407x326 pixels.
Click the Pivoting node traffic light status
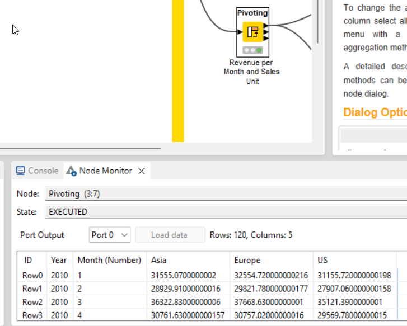[253, 50]
